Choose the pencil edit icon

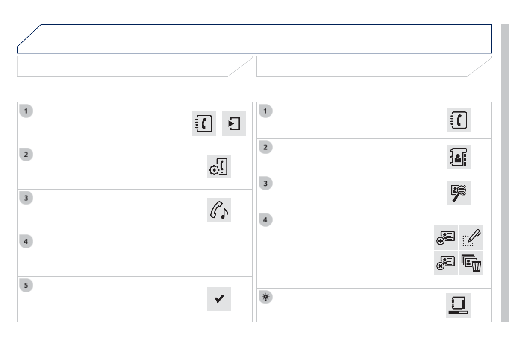(471, 237)
